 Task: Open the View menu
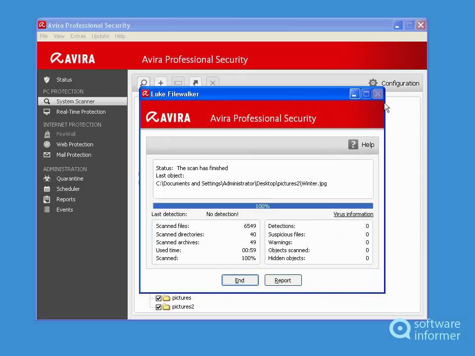click(x=59, y=36)
